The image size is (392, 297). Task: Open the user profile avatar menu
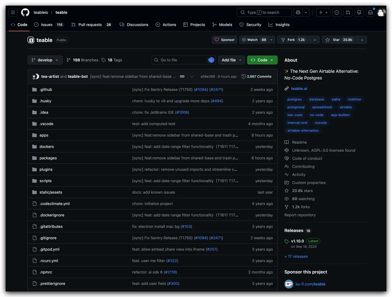tap(381, 13)
